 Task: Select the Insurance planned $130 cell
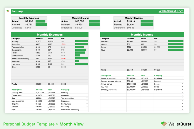point(38,64)
